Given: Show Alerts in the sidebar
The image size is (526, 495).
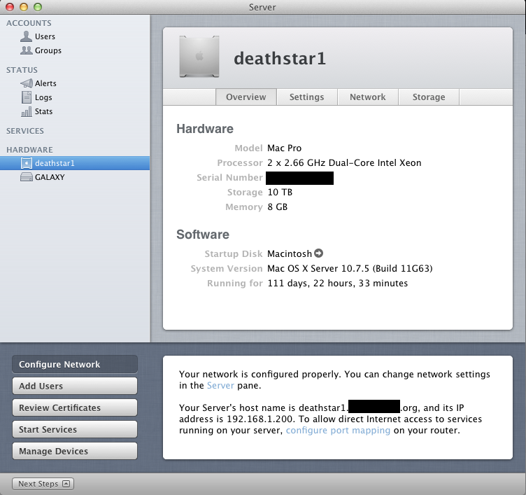Looking at the screenshot, I should (75, 83).
